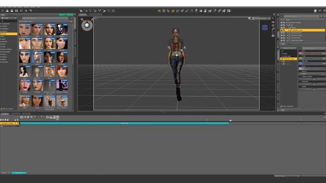Select thumbnail with silhouette on purple background
Viewport: 326px width, 183px height.
(x=62, y=85)
